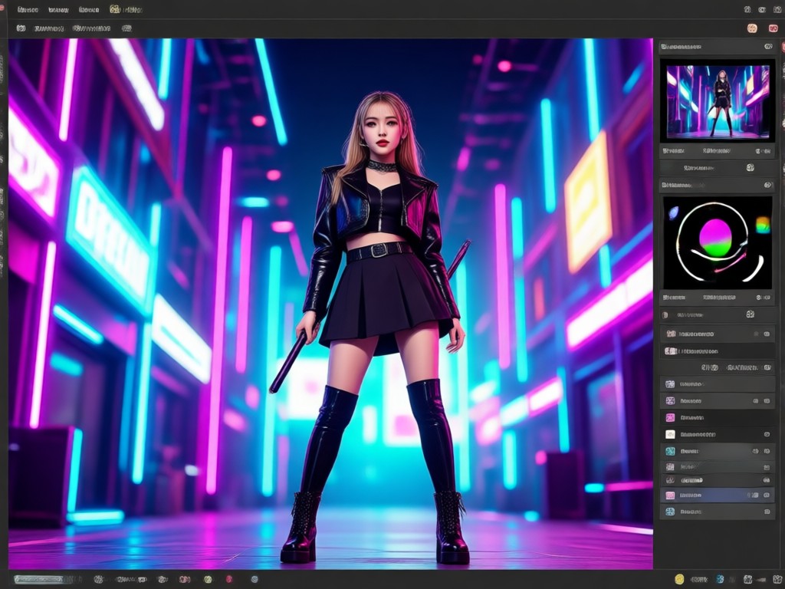Click the teal thumbnail of the last layer row
The image size is (785, 589).
(x=670, y=512)
